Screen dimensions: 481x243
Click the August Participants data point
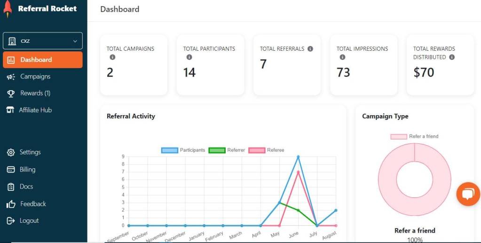[336, 210]
